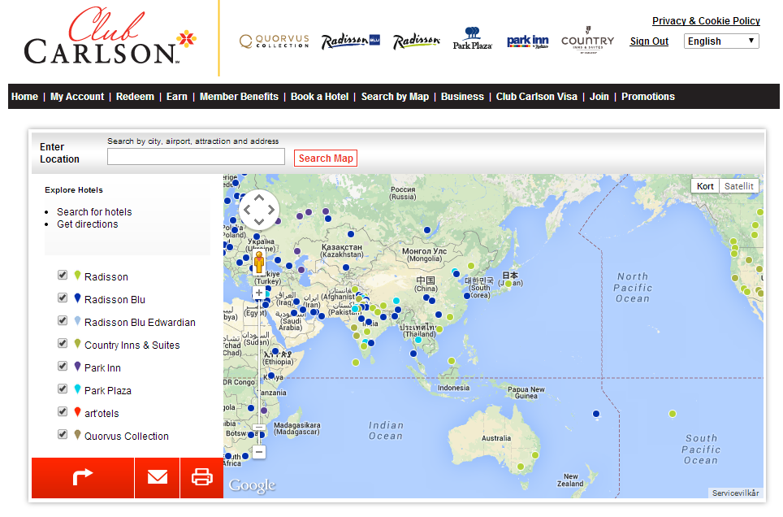Click the Enter Location search field
This screenshot has width=783, height=517.
point(196,157)
